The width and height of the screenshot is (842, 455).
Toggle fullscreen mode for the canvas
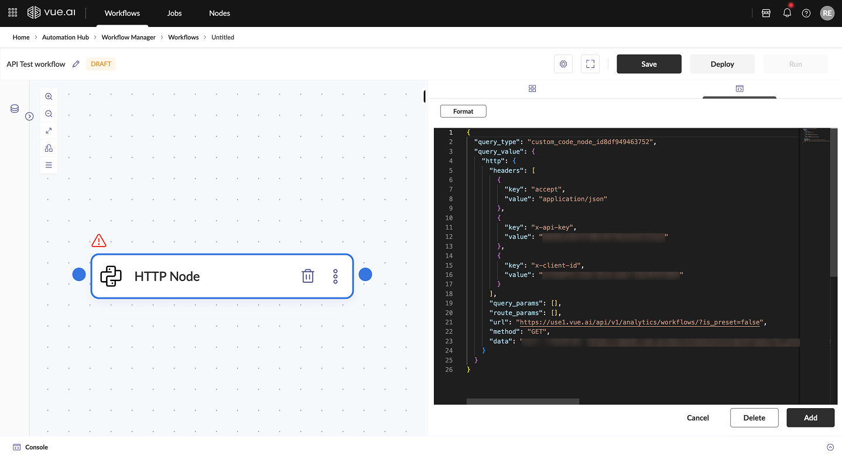point(590,64)
